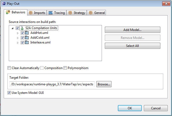Viewport: 172px width, 116px height.
Task: Click the AddCold.uml model file icon
Action: point(27,38)
